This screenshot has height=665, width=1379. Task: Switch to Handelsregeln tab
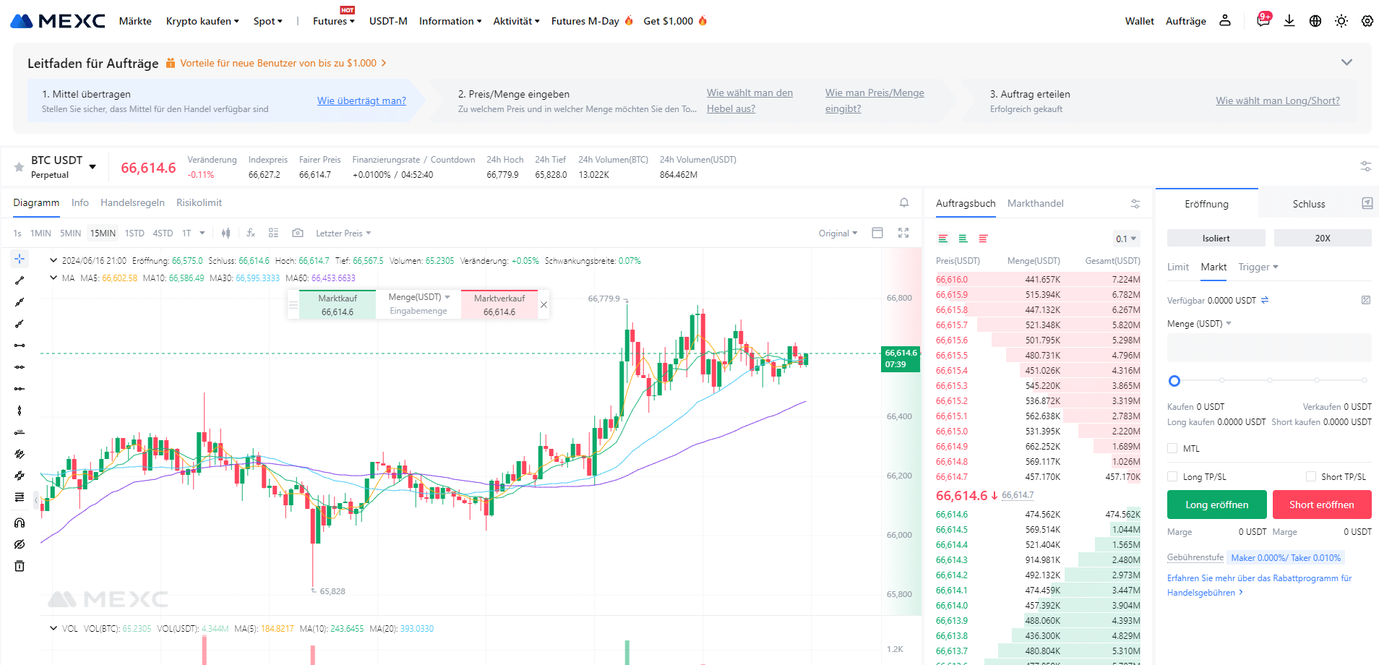tap(132, 202)
